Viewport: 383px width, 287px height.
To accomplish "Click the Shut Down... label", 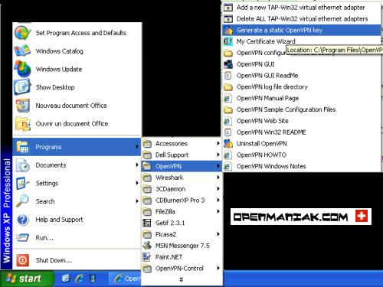I will (54, 260).
